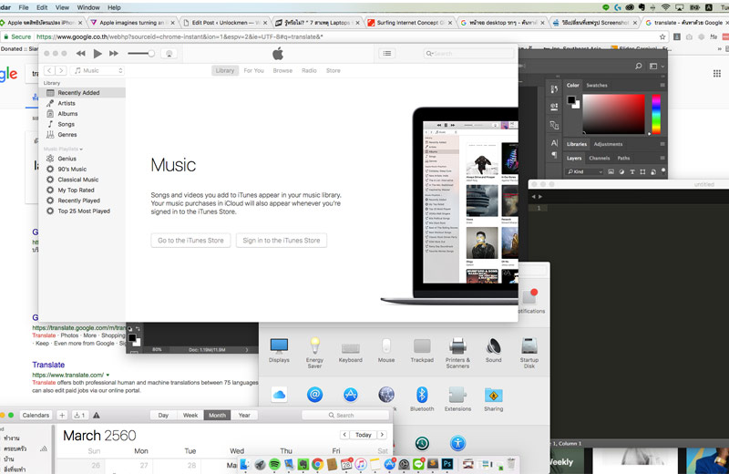Viewport: 729px width, 474px height.
Task: Switch Calendar to Week view
Action: [x=190, y=416]
